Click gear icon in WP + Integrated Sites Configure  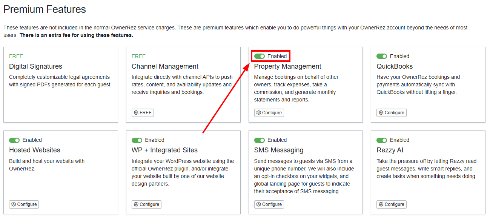[x=136, y=204]
